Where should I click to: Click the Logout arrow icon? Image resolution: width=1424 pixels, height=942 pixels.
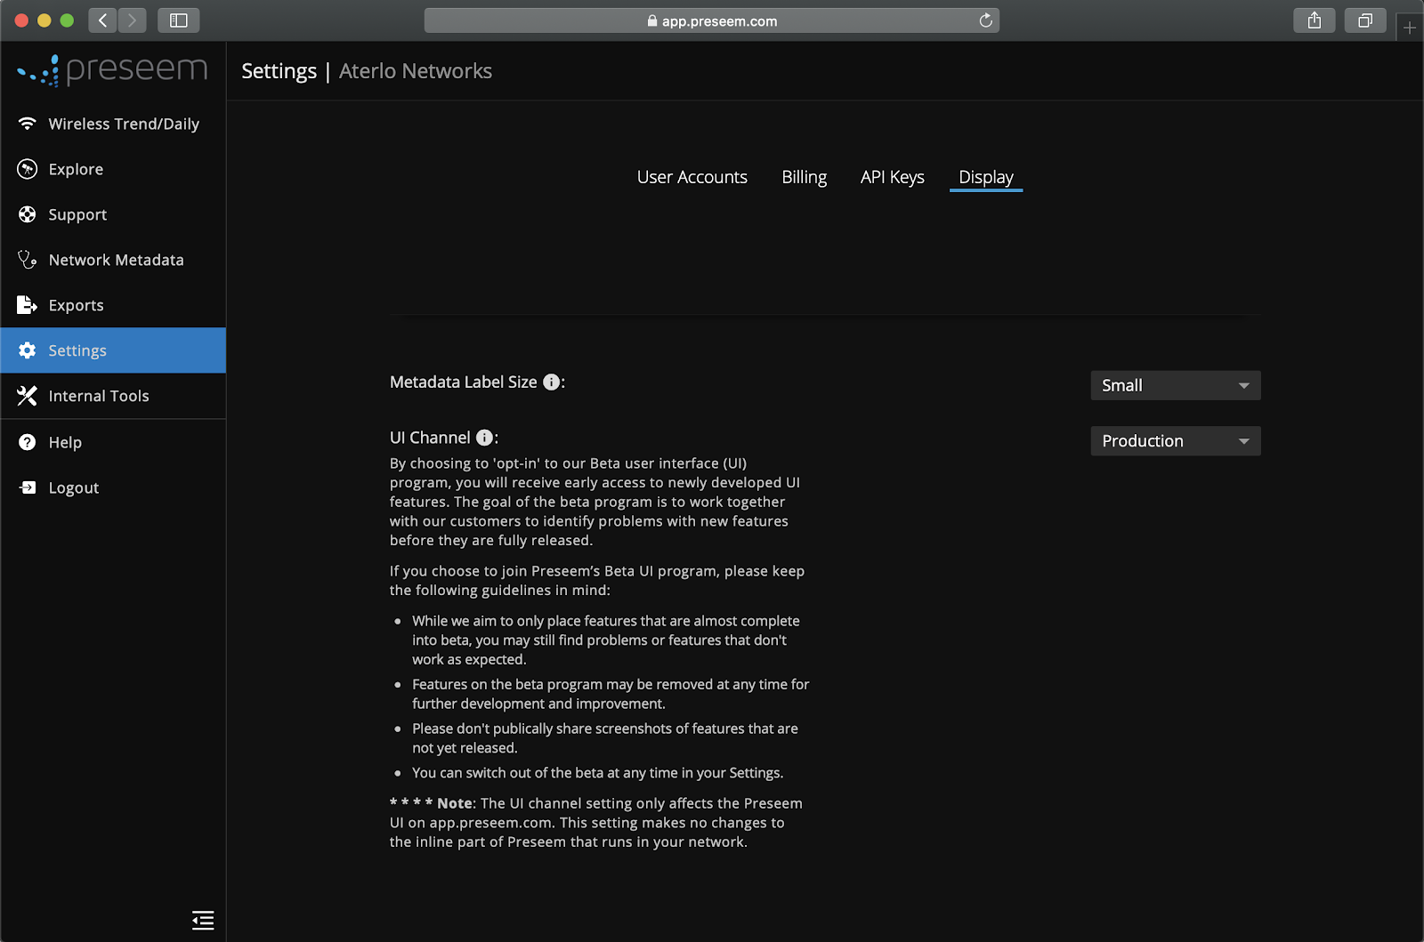(x=28, y=487)
